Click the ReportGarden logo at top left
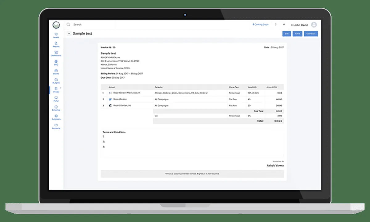370x222 pixels. point(56,25)
